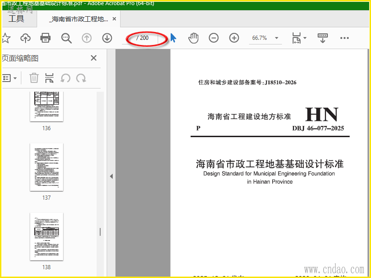Click the 66.7% zoom value field
The height and width of the screenshot is (278, 371).
(x=260, y=38)
